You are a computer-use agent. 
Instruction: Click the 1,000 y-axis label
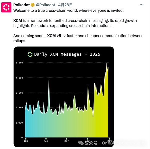[x=19, y=123]
